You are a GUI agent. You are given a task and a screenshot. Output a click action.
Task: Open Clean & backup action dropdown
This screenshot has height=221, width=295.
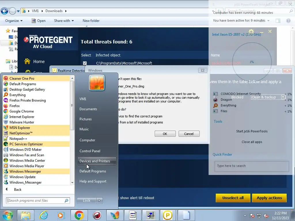pyautogui.click(x=283, y=97)
